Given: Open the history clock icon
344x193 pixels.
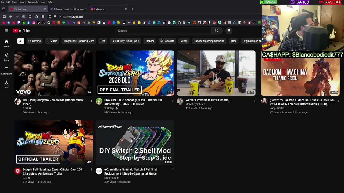Looking at the screenshot, I should point(24,17).
